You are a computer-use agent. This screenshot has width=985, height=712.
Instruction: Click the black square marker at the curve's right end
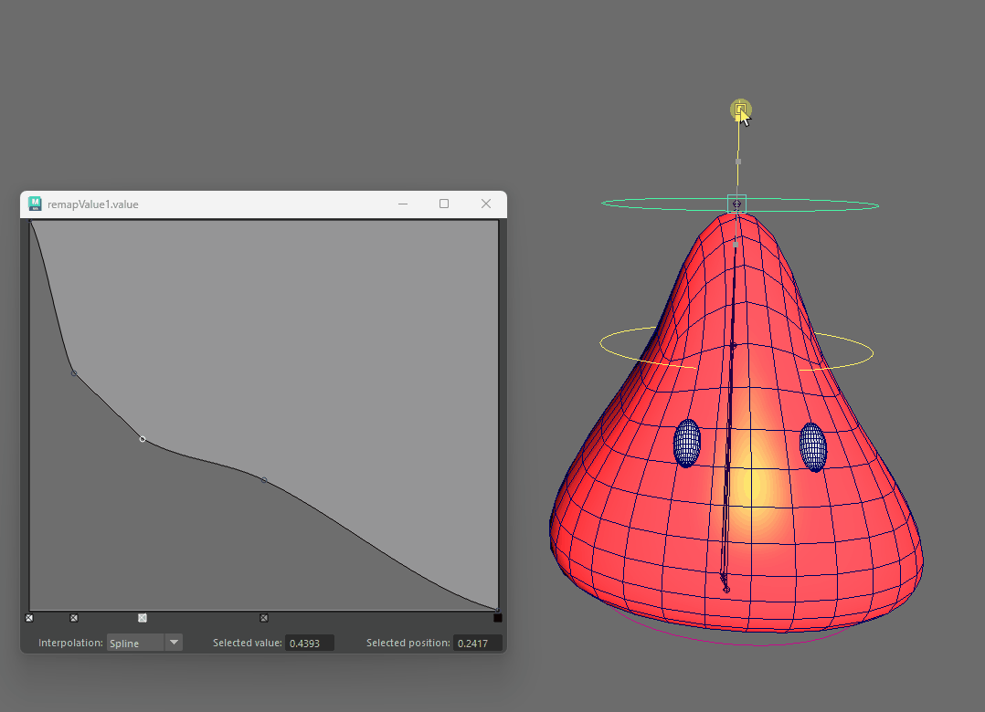pyautogui.click(x=497, y=618)
